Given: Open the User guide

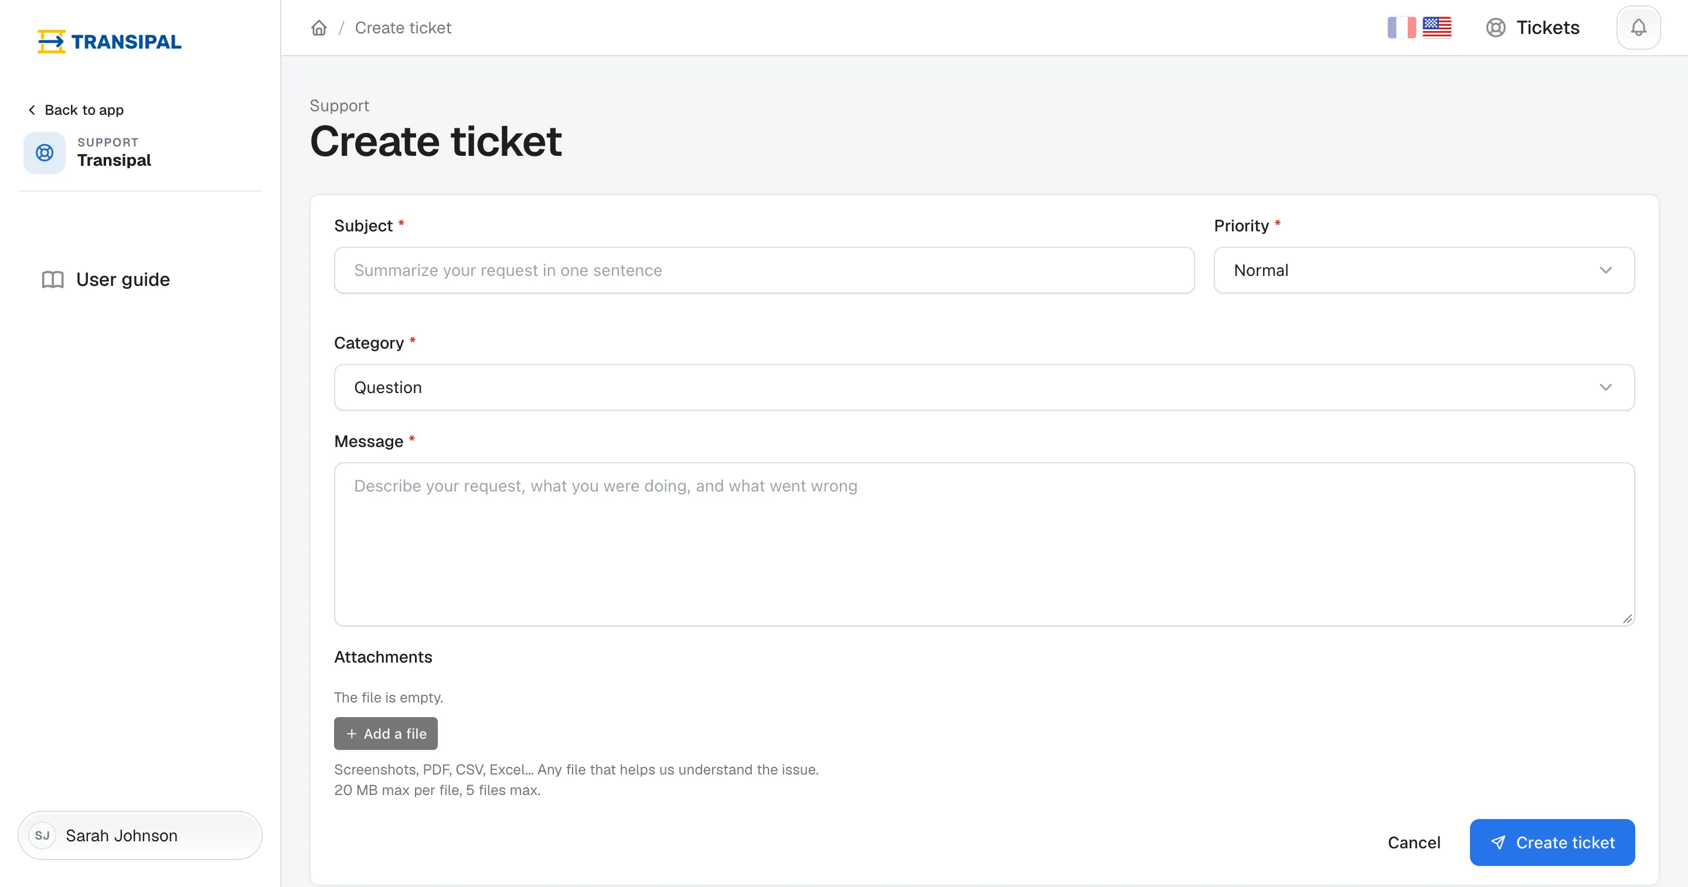Looking at the screenshot, I should point(105,279).
